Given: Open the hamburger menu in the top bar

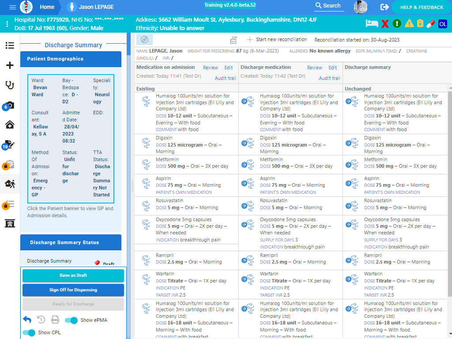Looking at the screenshot, I should click(13, 7).
